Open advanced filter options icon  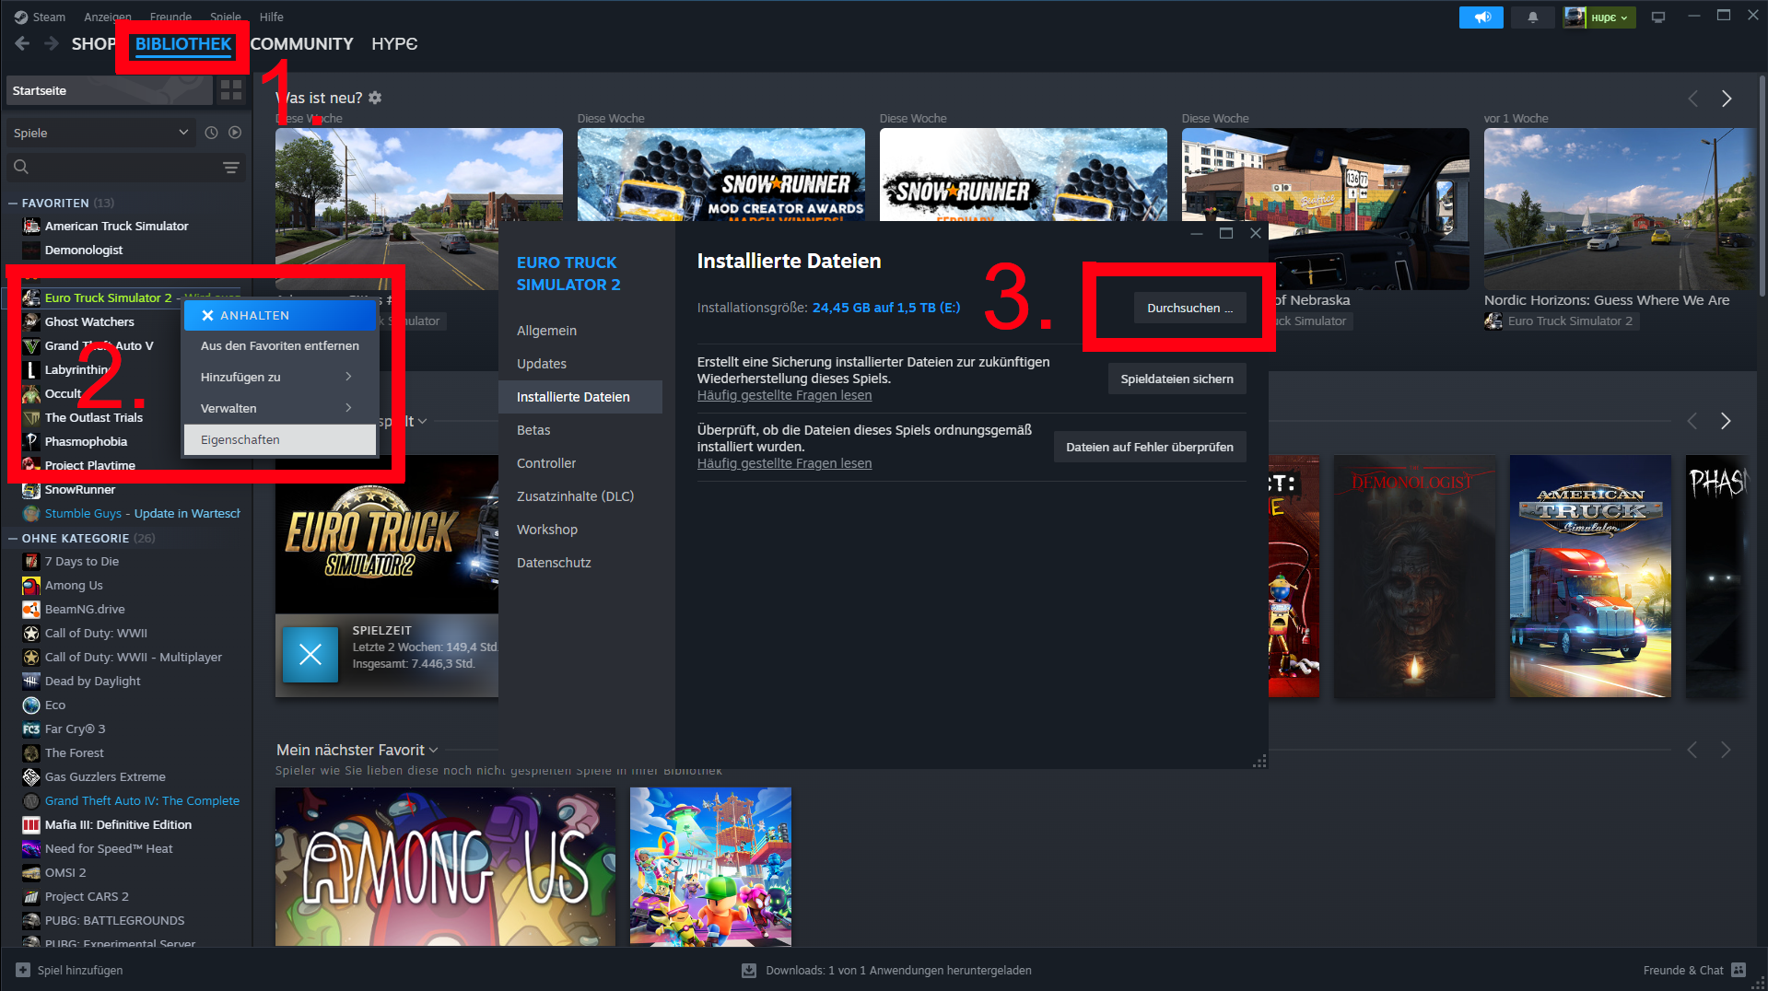click(230, 167)
